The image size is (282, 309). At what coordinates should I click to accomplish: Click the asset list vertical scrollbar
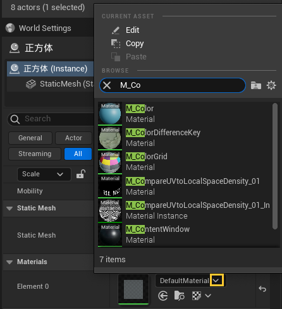[x=275, y=166]
